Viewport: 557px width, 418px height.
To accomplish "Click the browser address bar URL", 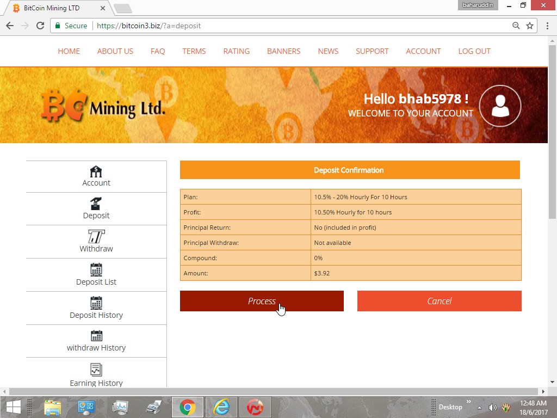I will pos(148,26).
